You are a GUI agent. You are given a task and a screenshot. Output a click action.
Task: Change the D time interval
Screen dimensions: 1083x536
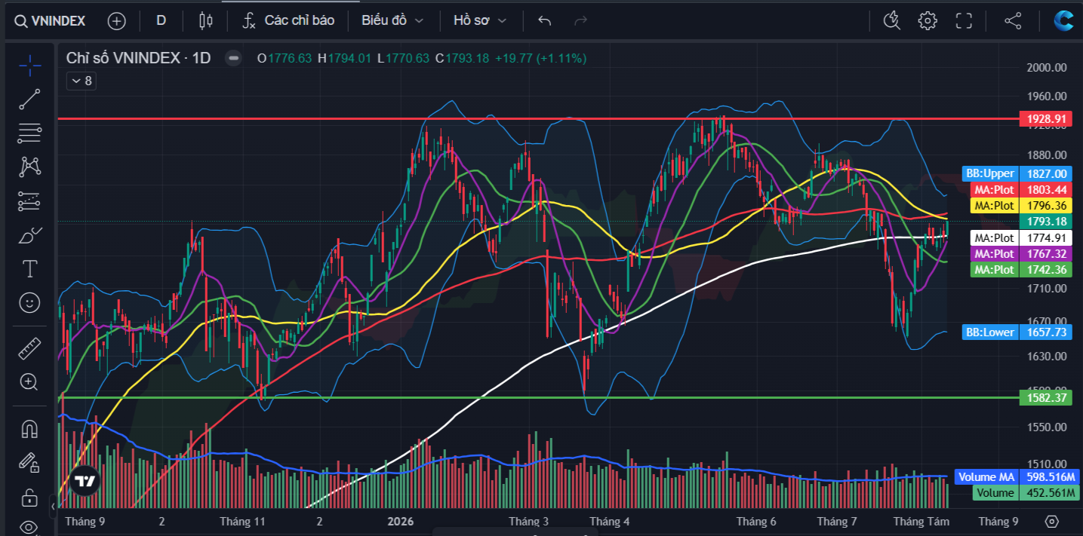[161, 20]
